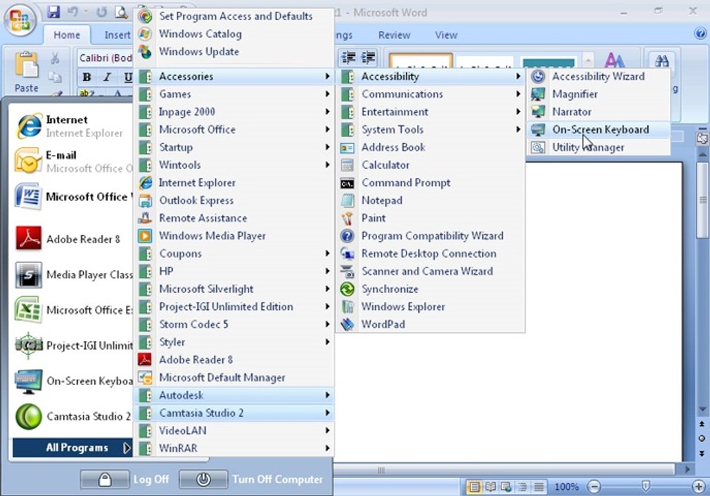Screen dimensions: 710x496
Task: Save the document using Quick Access toolbar
Action: pos(54,12)
